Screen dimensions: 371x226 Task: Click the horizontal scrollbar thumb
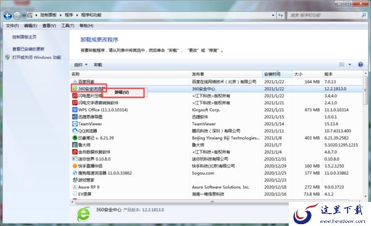[x=212, y=202]
